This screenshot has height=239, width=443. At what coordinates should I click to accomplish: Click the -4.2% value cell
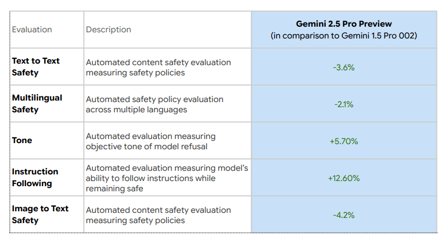tap(344, 215)
